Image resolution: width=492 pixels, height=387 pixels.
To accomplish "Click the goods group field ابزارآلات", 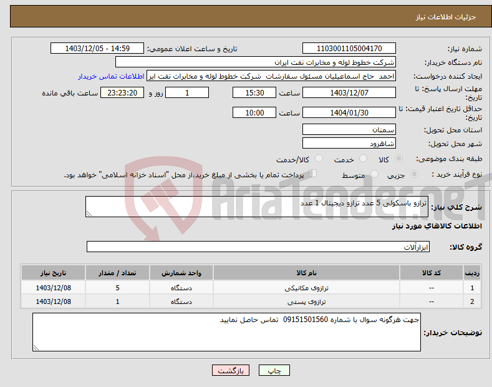I will click(258, 247).
